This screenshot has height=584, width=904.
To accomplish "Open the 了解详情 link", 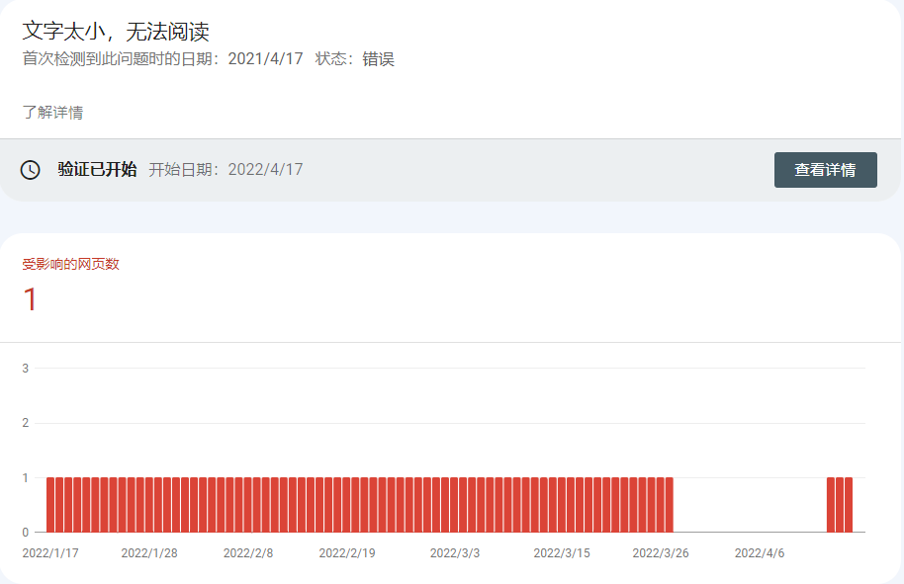I will [52, 113].
